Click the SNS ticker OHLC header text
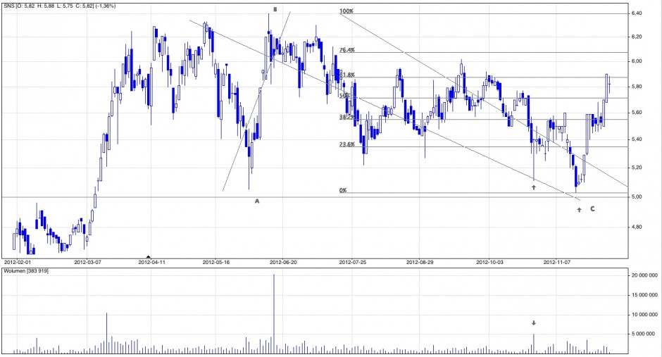 tap(60, 6)
